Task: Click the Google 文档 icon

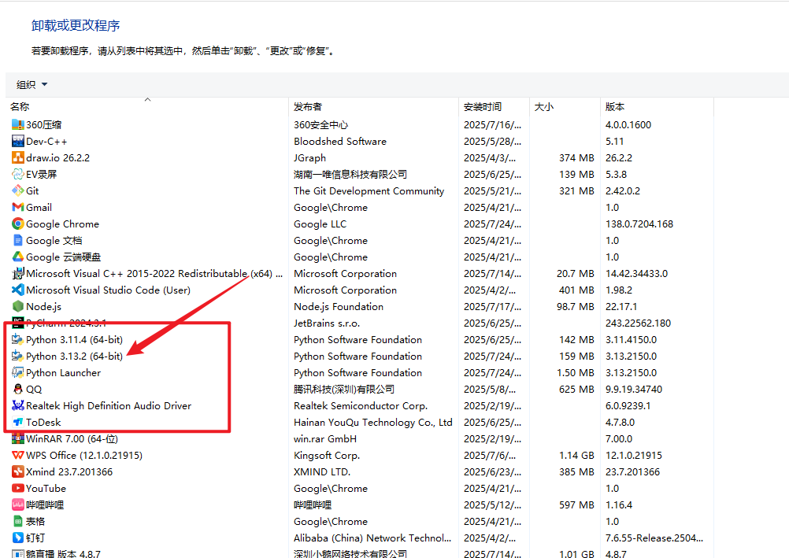Action: (17, 240)
